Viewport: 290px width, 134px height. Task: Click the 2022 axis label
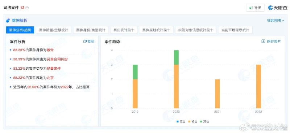click(258, 112)
